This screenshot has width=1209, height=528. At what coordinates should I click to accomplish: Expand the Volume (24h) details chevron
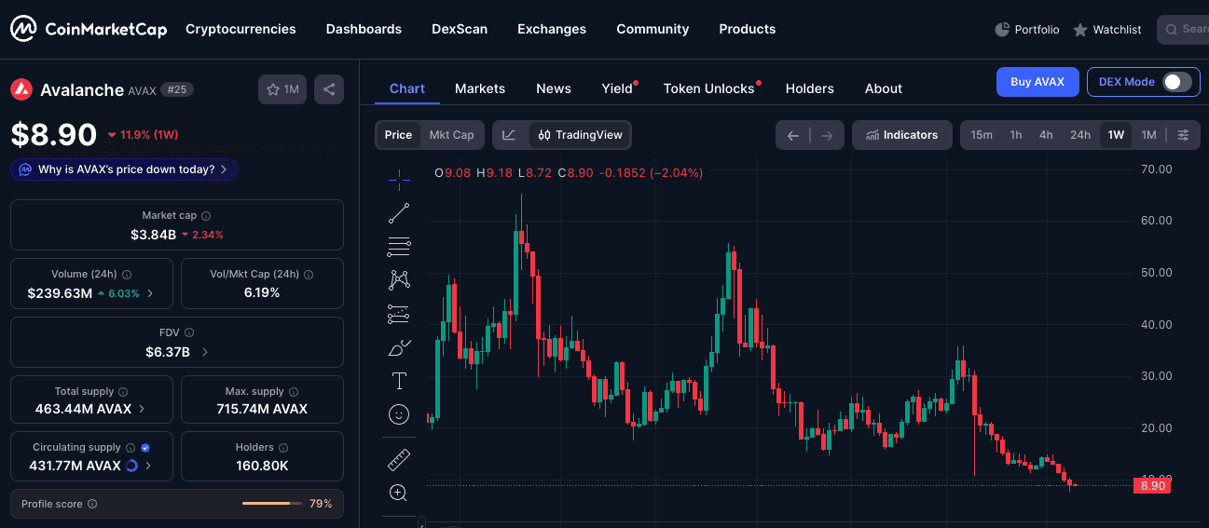click(x=150, y=293)
